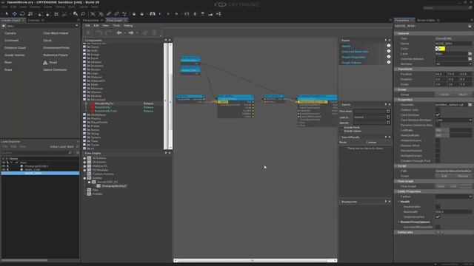This screenshot has width=474, height=266.
Task: Click the Open button for Flow Graph
Action: (x=441, y=186)
